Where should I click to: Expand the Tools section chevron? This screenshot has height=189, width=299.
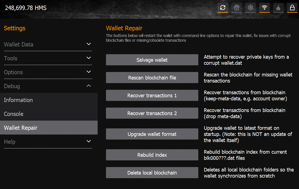(89, 58)
